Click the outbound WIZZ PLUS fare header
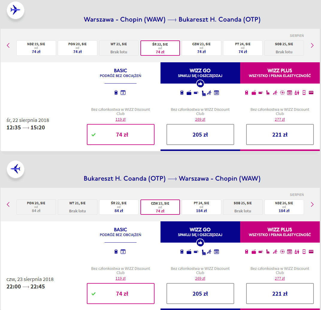Viewport: 321px width, 310px height. [280, 73]
